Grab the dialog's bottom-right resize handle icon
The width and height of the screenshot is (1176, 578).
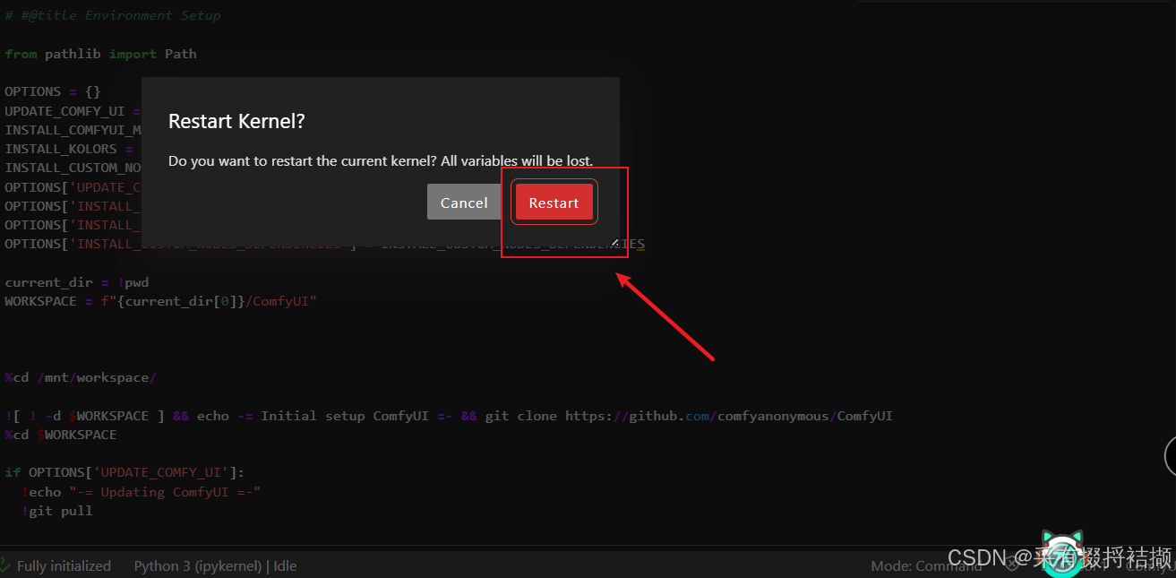point(614,242)
